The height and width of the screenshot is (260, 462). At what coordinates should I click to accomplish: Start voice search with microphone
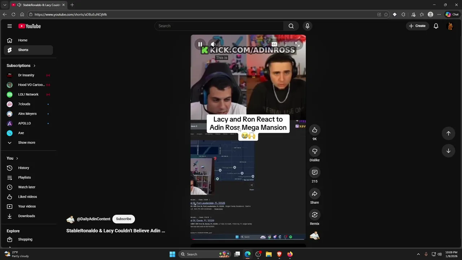[x=308, y=26]
